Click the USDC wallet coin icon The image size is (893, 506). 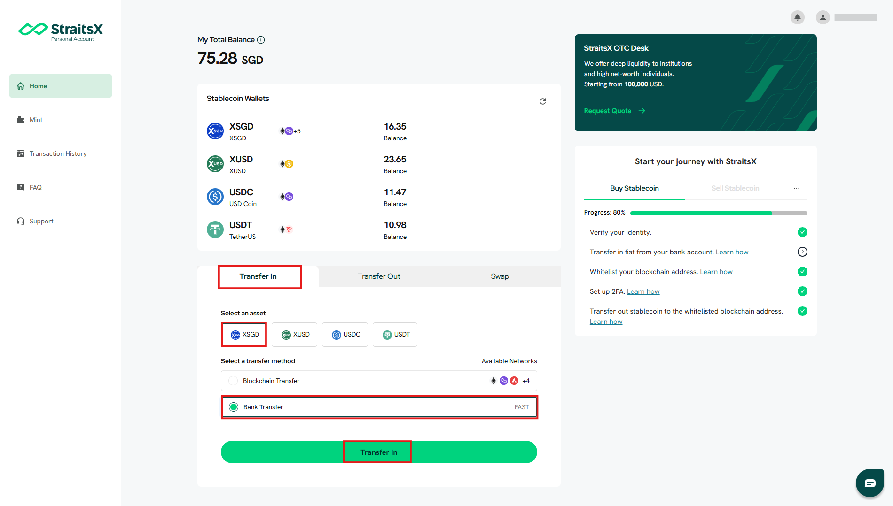click(215, 197)
